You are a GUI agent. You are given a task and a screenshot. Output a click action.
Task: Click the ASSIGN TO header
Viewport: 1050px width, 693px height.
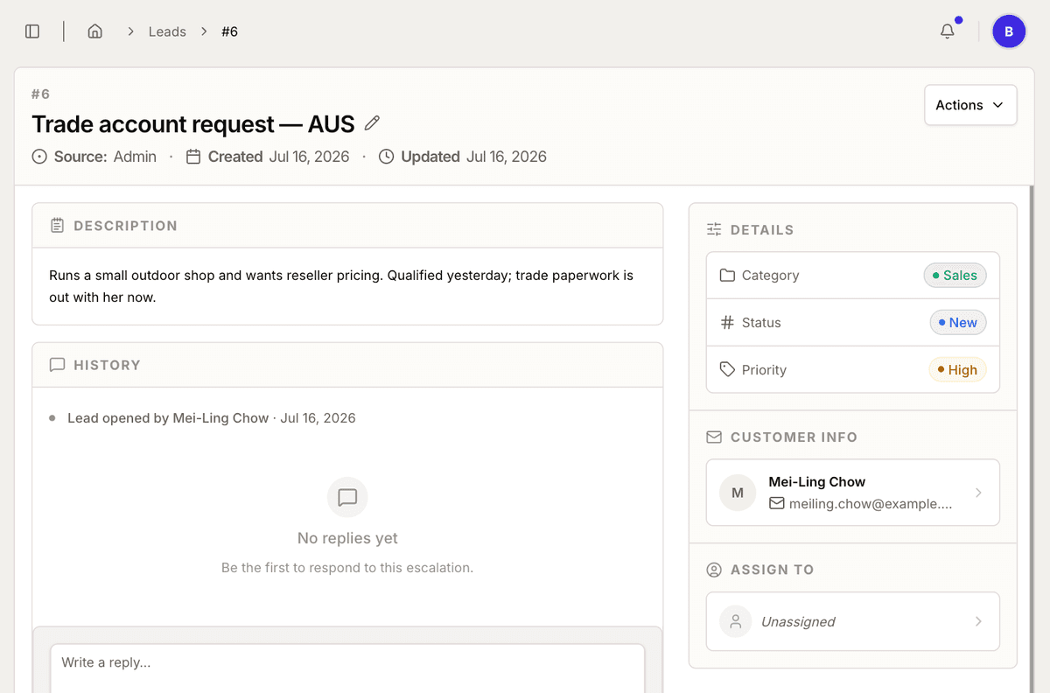pos(772,570)
